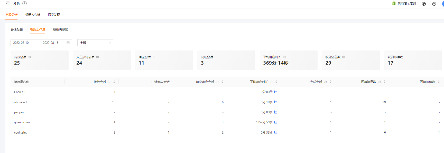Switch to 机器人分析 tab
The height and width of the screenshot is (153, 444).
click(x=33, y=15)
